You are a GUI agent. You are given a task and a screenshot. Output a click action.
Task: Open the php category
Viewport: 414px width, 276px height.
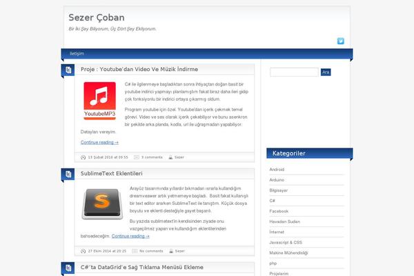(273, 264)
